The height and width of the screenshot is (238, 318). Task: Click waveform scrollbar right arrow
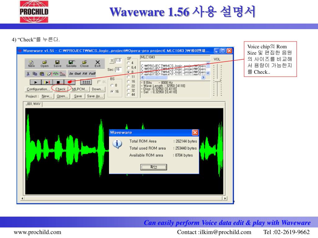[x=225, y=198]
